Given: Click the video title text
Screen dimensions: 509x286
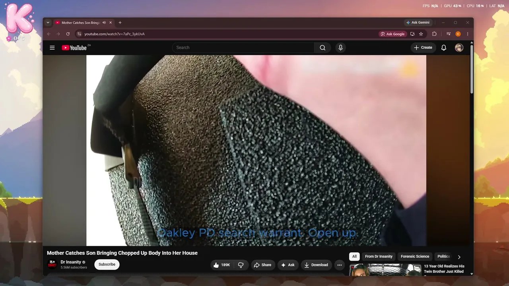Looking at the screenshot, I should (x=122, y=253).
